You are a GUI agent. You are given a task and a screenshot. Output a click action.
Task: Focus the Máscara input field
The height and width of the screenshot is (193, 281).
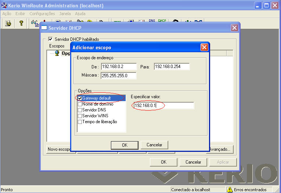(118, 76)
